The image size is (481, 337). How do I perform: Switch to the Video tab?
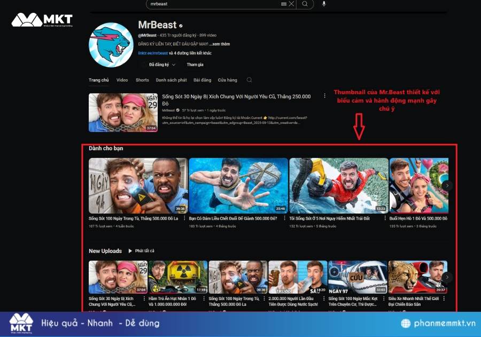coord(122,80)
